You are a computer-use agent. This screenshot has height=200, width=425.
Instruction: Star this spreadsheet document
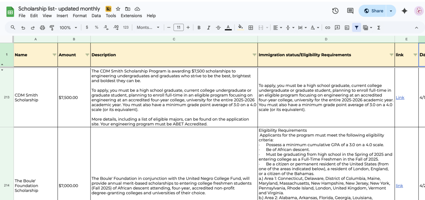pyautogui.click(x=118, y=9)
